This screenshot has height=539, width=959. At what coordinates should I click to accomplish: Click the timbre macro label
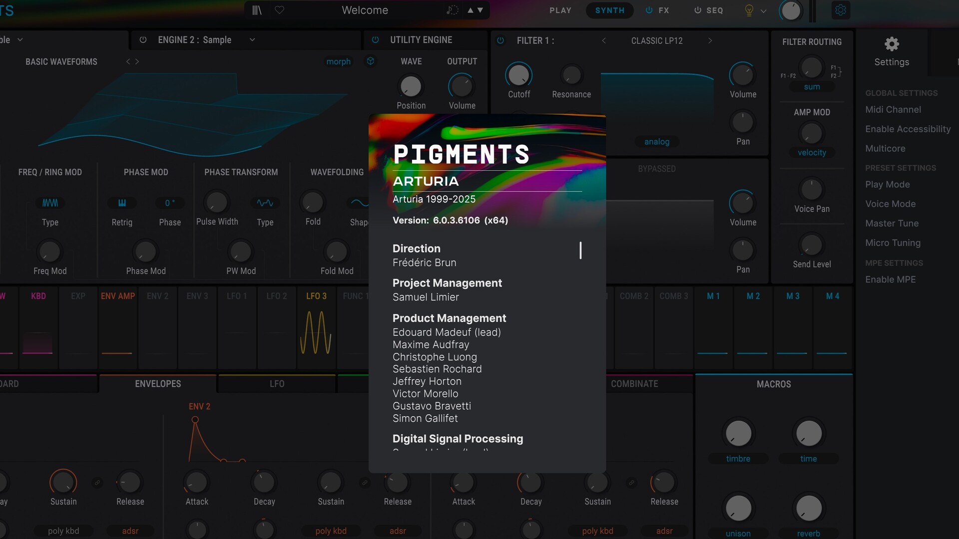click(x=738, y=459)
